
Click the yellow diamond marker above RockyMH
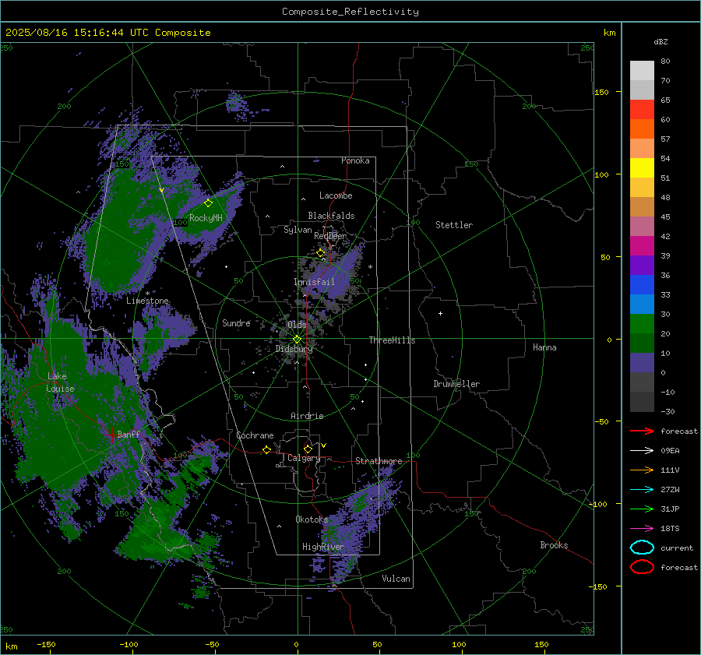[x=208, y=203]
